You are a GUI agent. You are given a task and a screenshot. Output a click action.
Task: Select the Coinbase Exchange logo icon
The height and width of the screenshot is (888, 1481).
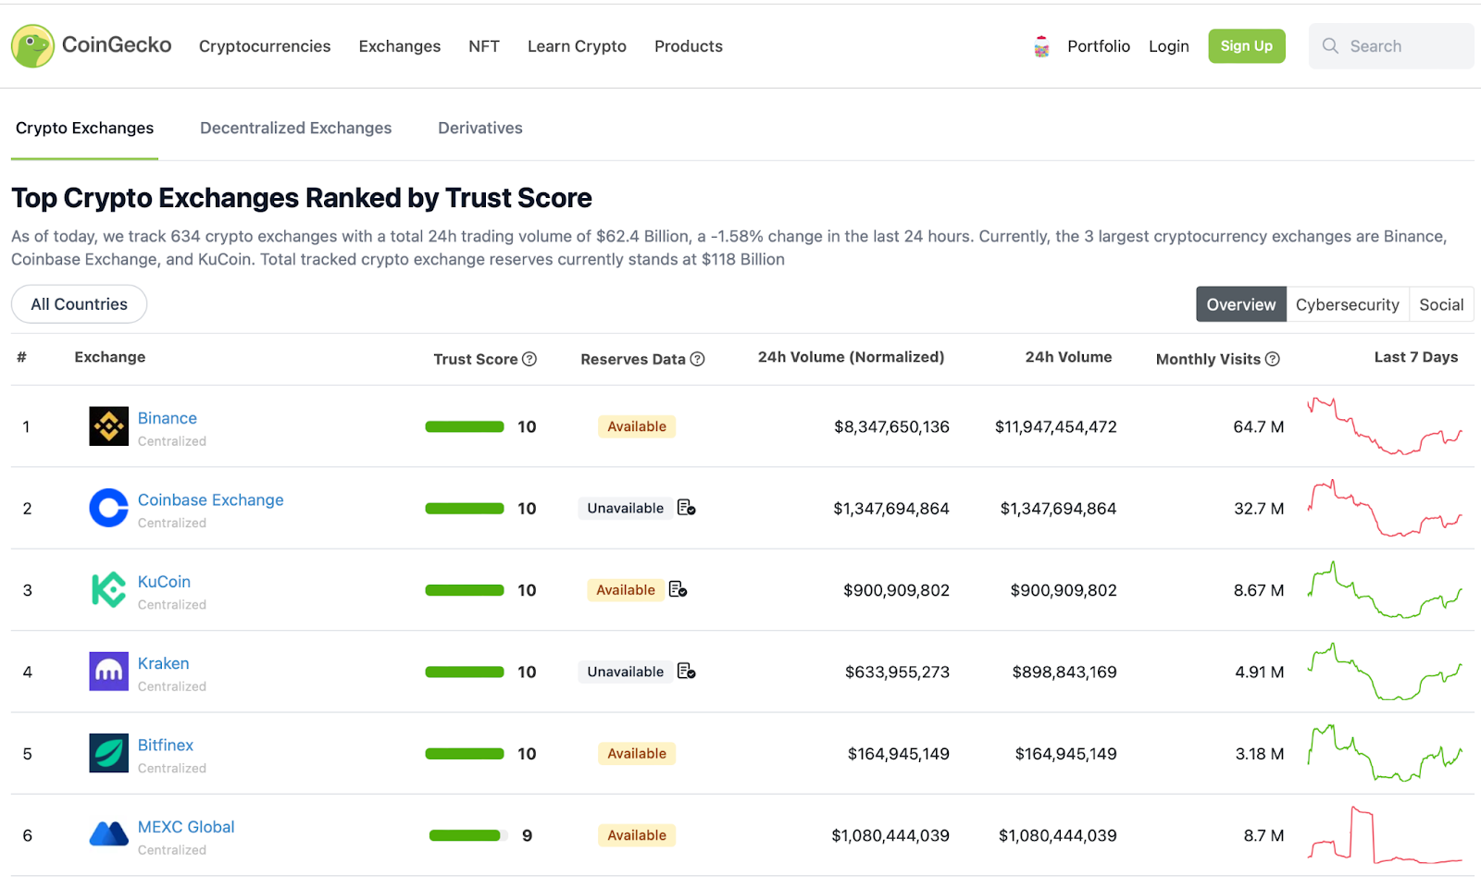(108, 508)
